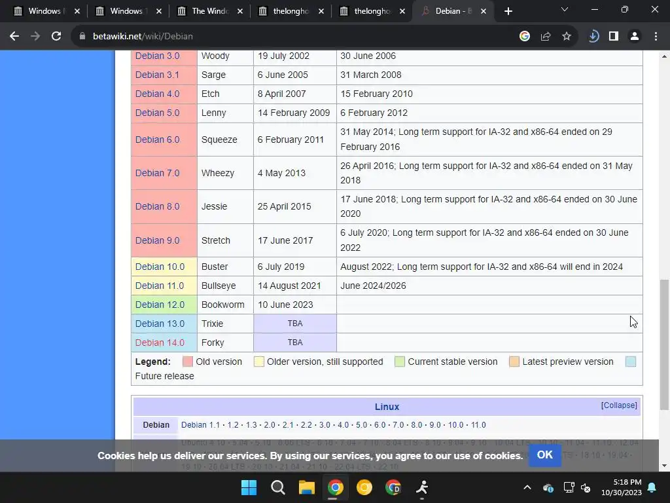Open Debian link in Linux navbox
This screenshot has width=670, height=503.
[x=194, y=424]
